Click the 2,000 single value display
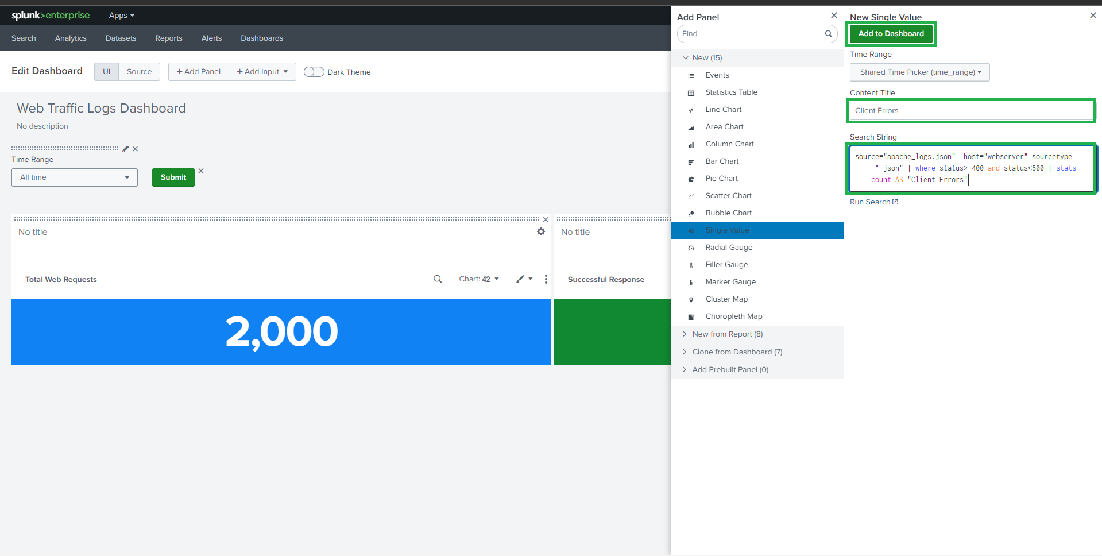Image resolution: width=1102 pixels, height=556 pixels. point(281,332)
